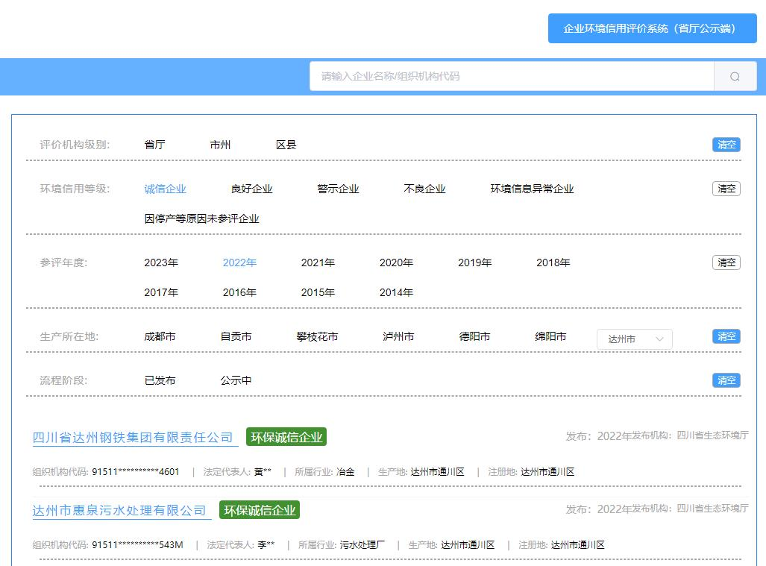This screenshot has height=566, width=766.
Task: Open 四川省达州钢铁集团有限责任公司 company link
Action: [x=133, y=438]
